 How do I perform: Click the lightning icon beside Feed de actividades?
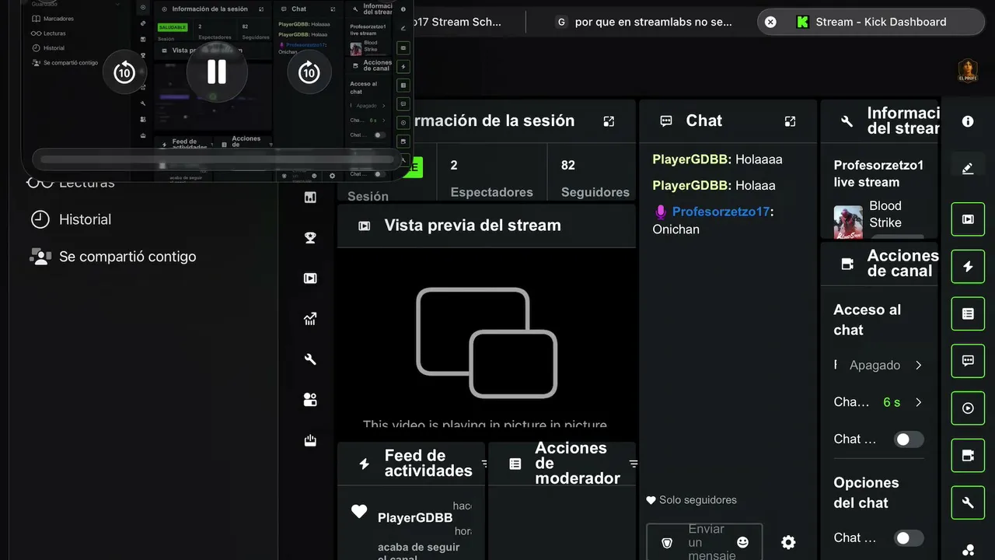point(364,464)
